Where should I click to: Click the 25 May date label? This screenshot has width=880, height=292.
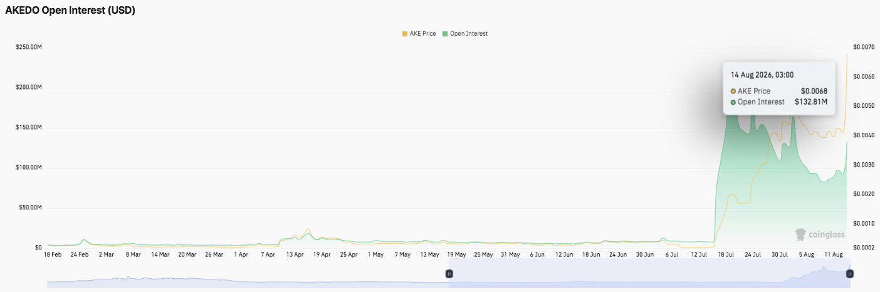point(483,255)
